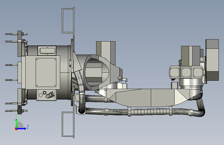Click the green Y axis arrow
This screenshot has width=224, height=145.
click(17, 123)
